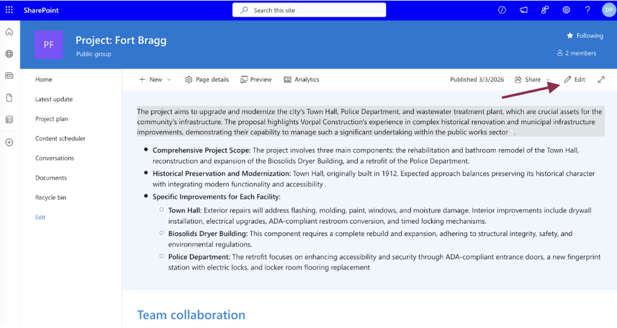Screen dimensions: 617x328
Task: View the 2 members list
Action: click(x=576, y=53)
